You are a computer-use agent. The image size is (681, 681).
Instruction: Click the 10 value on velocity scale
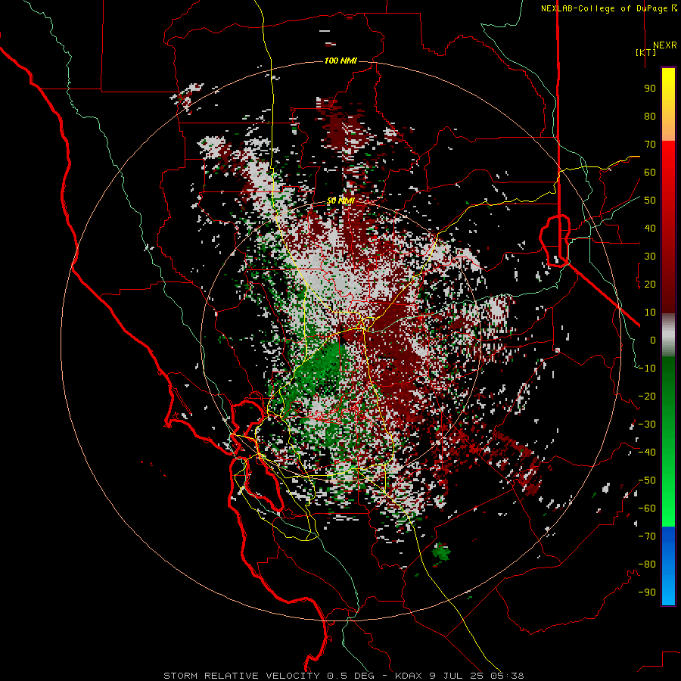[650, 313]
